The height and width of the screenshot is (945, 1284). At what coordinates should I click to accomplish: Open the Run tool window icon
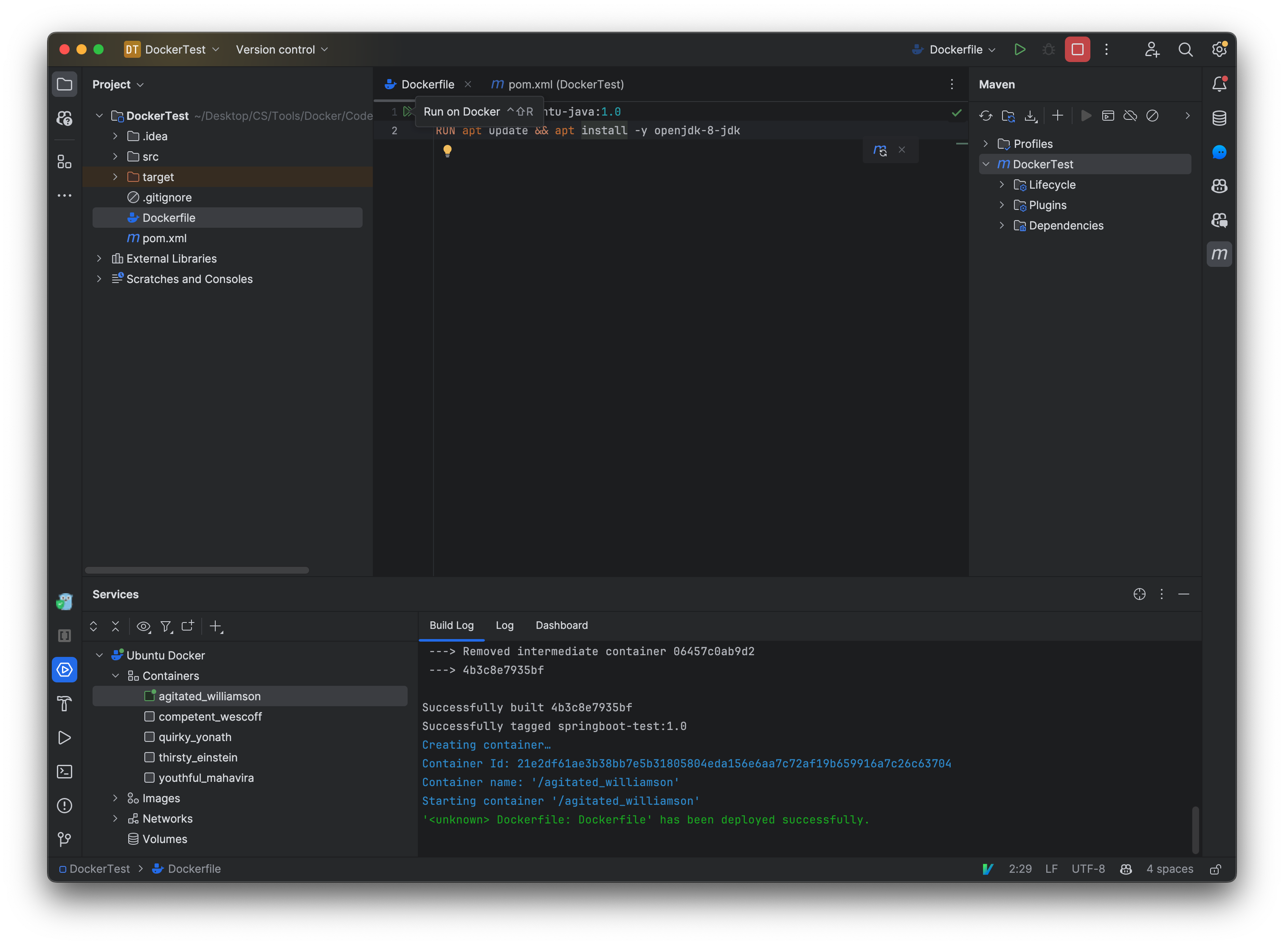[65, 738]
